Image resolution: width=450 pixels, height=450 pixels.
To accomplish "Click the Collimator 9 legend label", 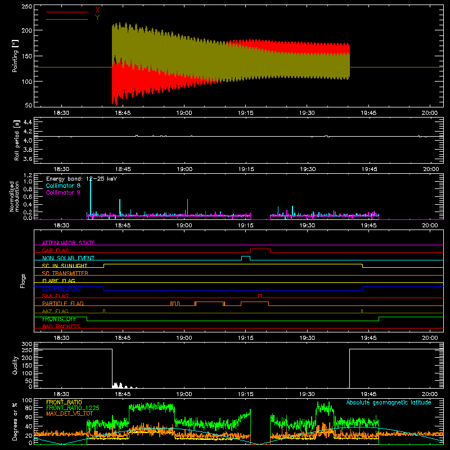I will (63, 192).
